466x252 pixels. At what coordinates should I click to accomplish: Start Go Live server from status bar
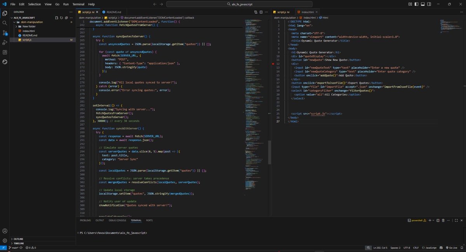tap(452, 247)
